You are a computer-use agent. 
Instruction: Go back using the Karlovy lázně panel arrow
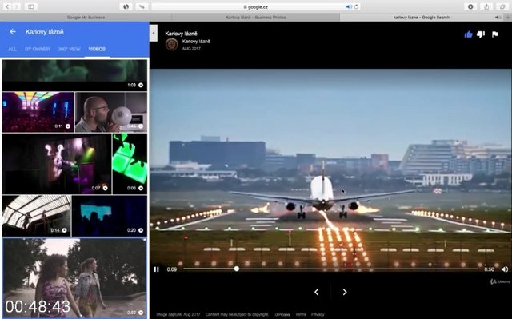tap(13, 32)
